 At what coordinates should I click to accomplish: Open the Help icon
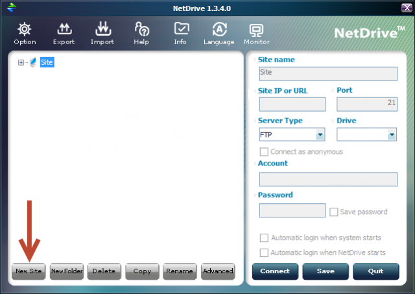point(142,29)
